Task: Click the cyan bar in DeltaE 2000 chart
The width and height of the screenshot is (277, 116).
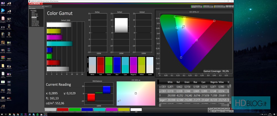Action: 60,44
